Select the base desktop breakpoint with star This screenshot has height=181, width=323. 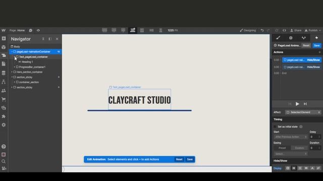pos(133,30)
